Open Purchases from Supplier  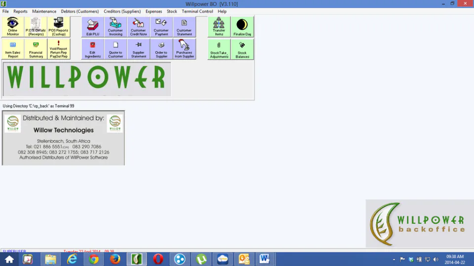coord(184,49)
